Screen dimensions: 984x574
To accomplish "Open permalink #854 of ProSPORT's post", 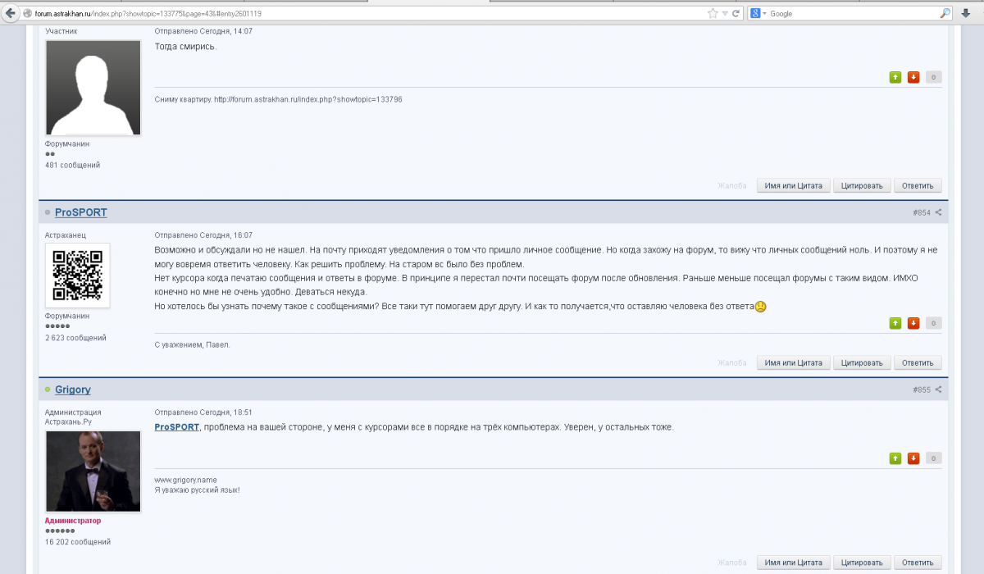I will [x=921, y=212].
